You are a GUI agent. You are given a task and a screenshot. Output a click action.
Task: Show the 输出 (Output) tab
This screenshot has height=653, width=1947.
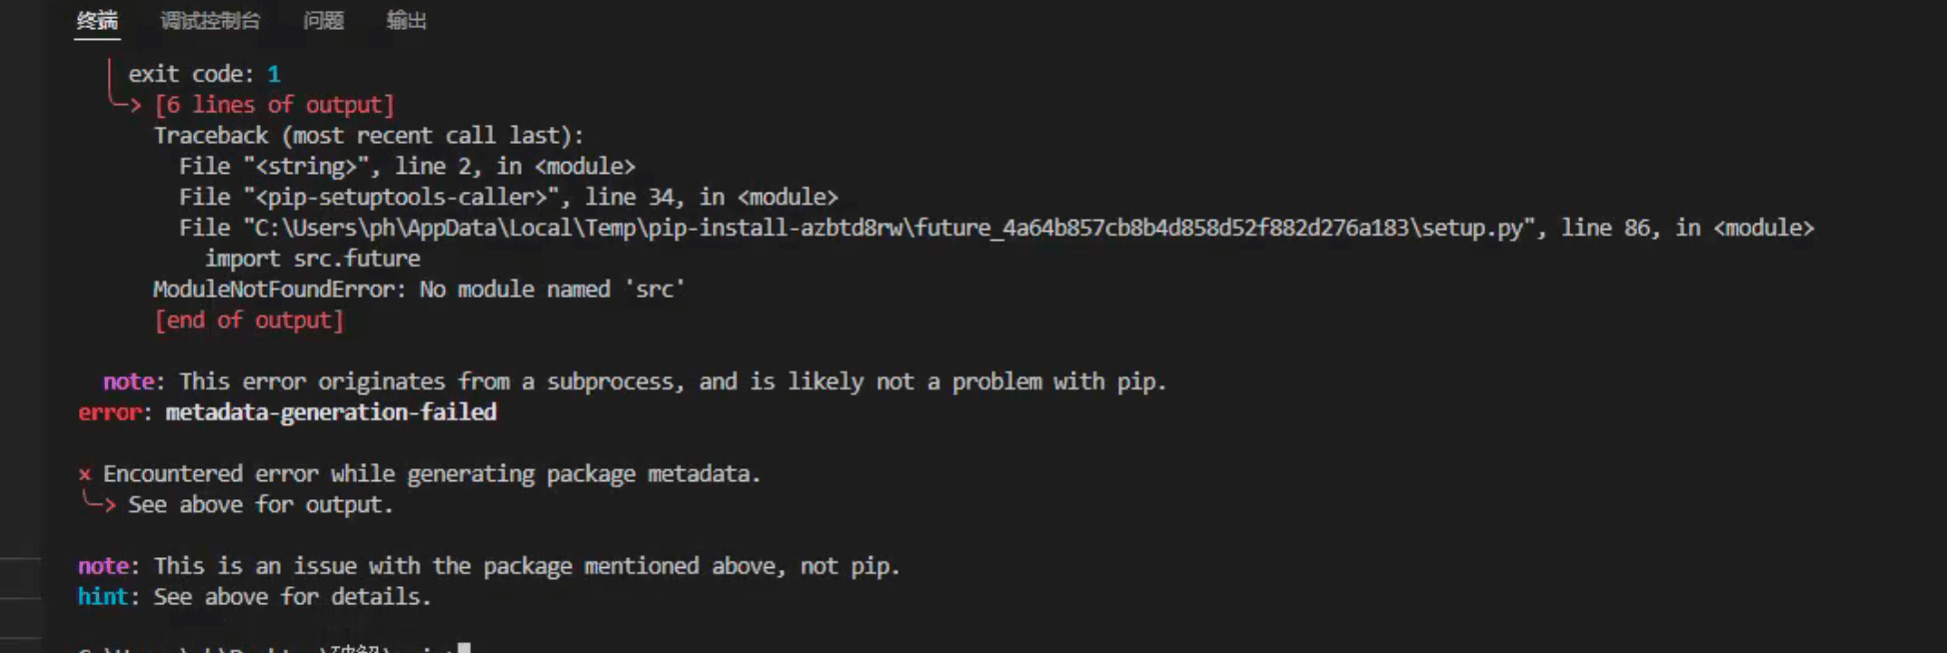pyautogui.click(x=406, y=21)
